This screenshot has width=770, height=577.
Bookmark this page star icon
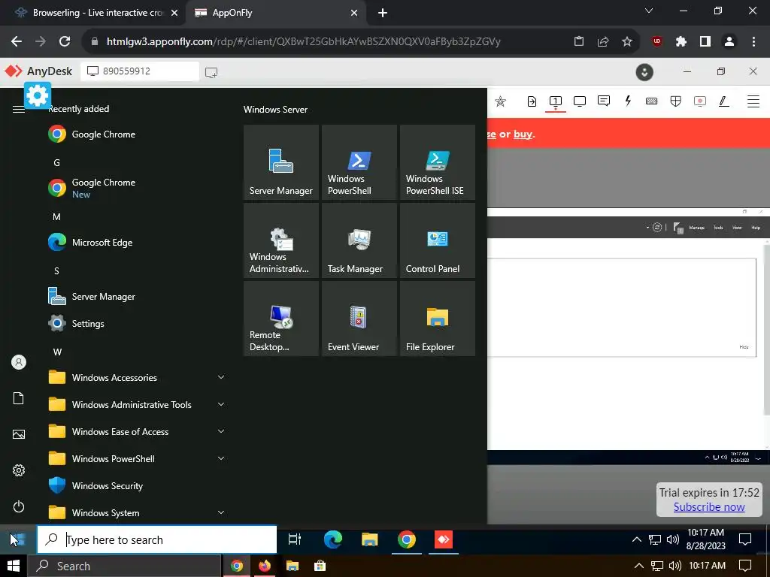pos(626,42)
